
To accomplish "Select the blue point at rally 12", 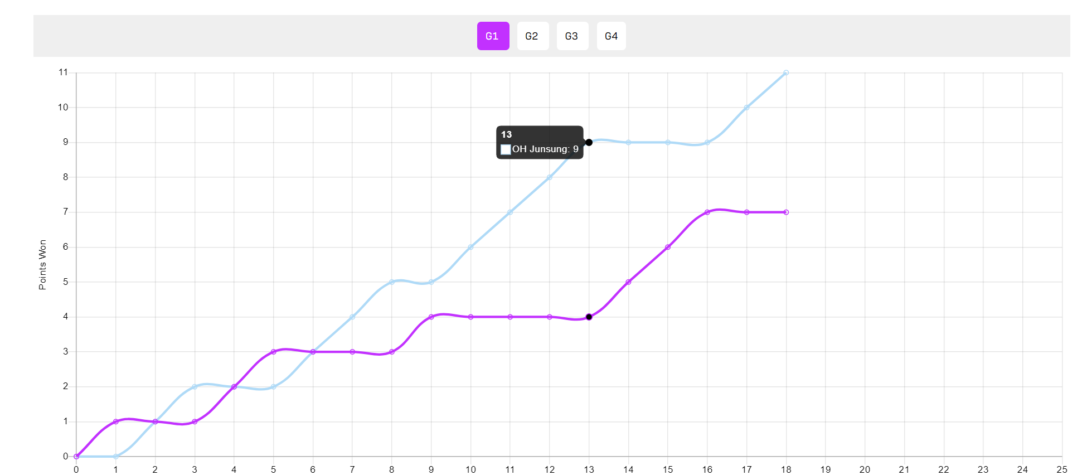I will (550, 177).
